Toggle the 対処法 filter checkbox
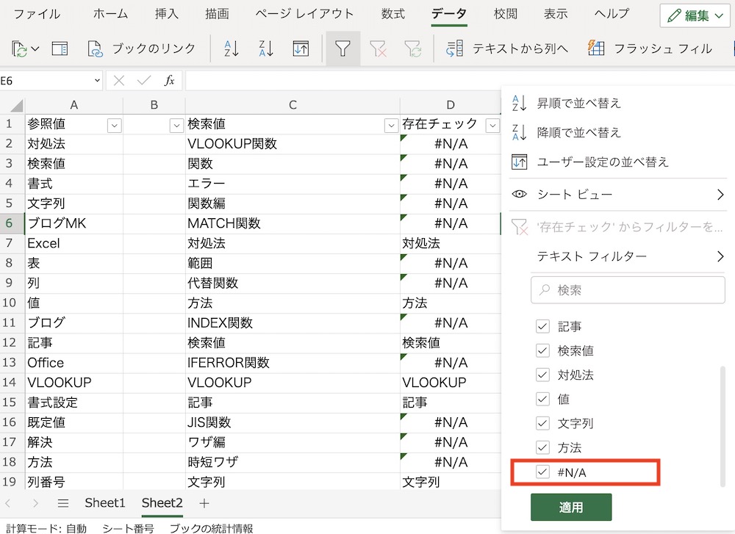 point(542,375)
